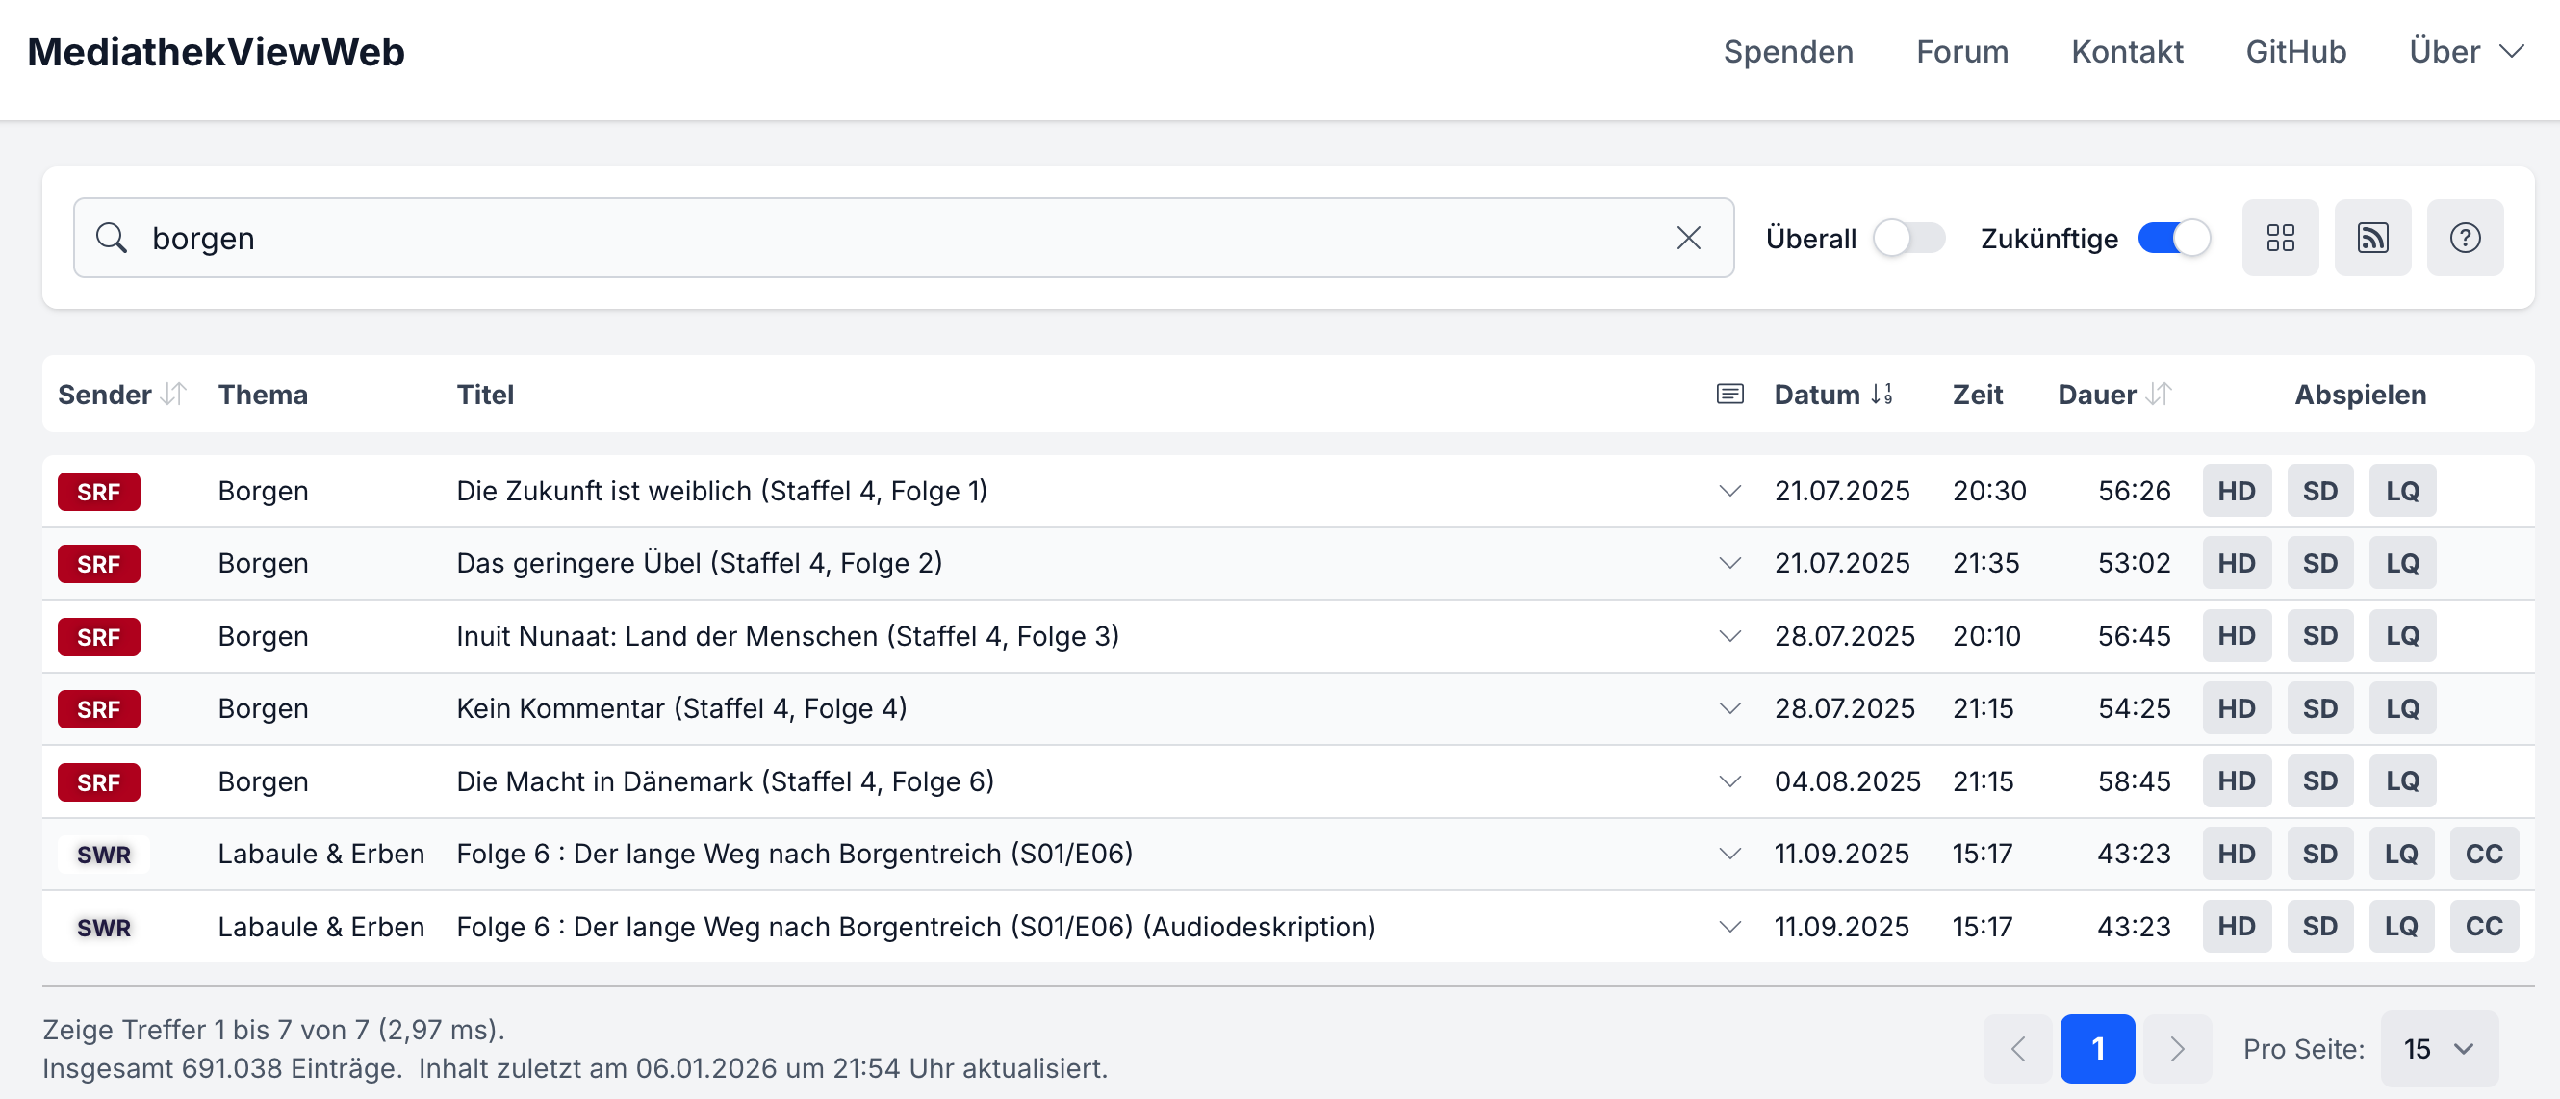Viewport: 2560px width, 1099px height.
Task: Open the help question mark icon
Action: coord(2465,238)
